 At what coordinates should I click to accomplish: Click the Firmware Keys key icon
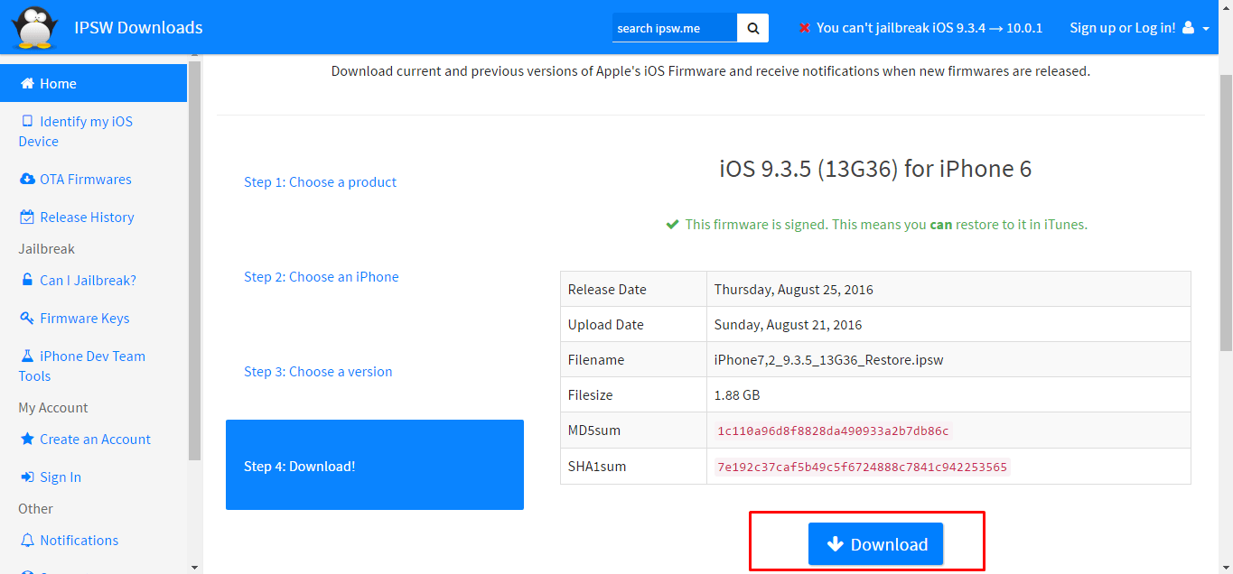click(27, 318)
